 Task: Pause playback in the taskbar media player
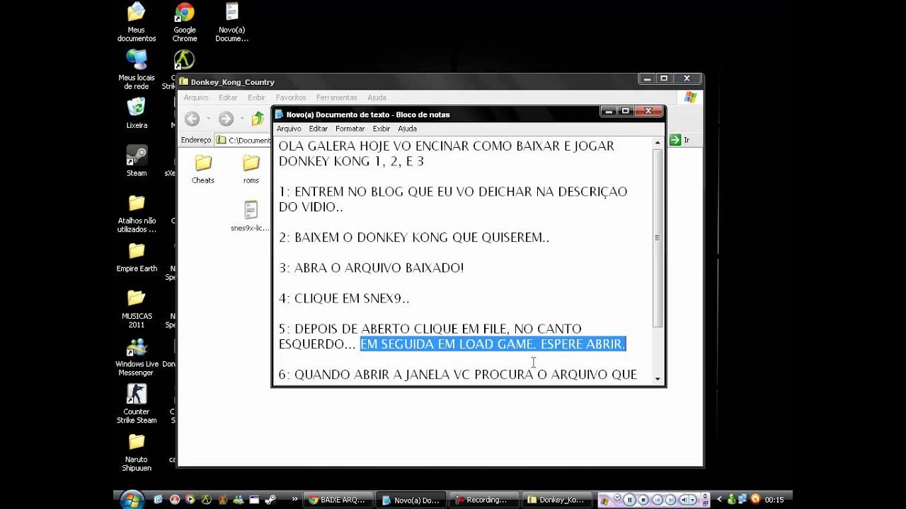click(630, 499)
